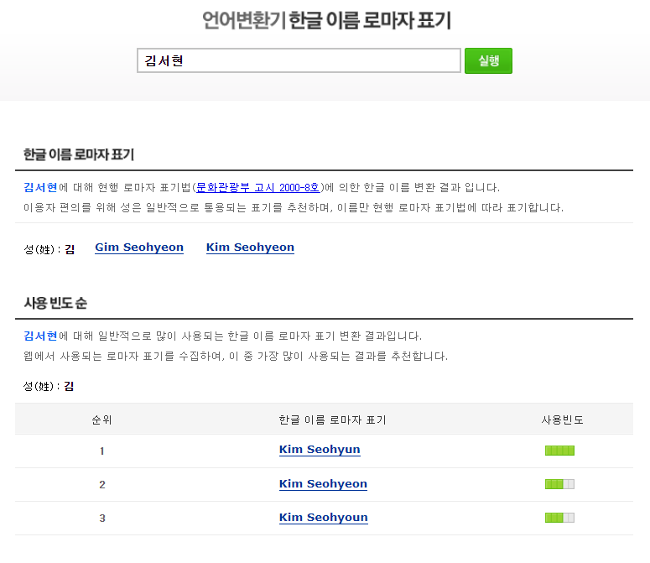The width and height of the screenshot is (650, 563).
Task: Open the rank 1 Kim Seohyun link
Action: tap(320, 450)
